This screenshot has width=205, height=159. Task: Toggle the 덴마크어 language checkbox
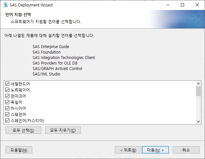7,96
